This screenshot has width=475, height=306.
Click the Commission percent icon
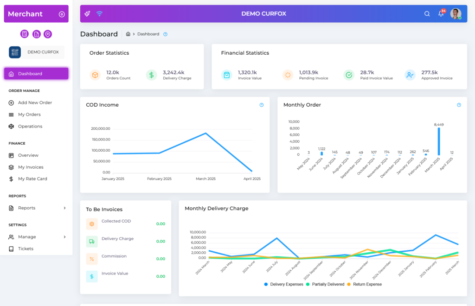pyautogui.click(x=92, y=259)
